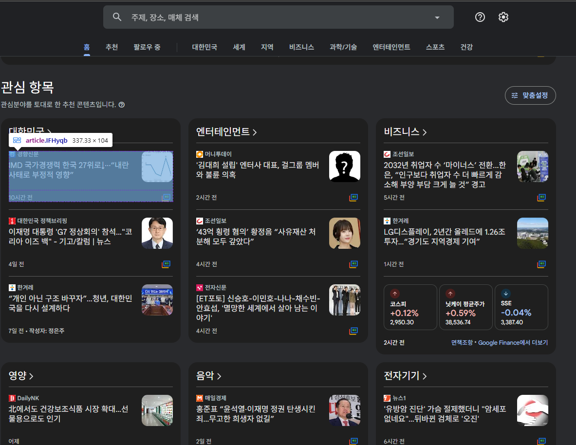Viewport: 576px width, 445px height.
Task: Open the silhouette thumbnail of '김대희 설립' article
Action: pos(345,167)
